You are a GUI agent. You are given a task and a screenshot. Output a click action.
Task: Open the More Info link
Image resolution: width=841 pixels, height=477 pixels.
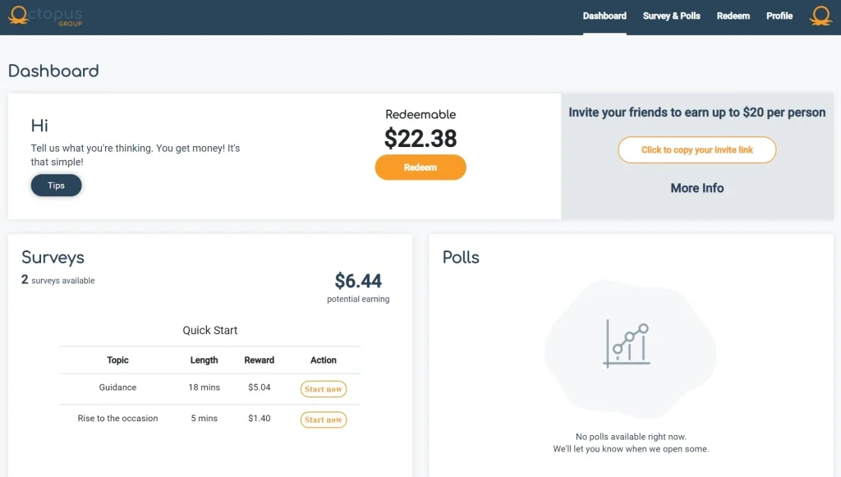696,188
